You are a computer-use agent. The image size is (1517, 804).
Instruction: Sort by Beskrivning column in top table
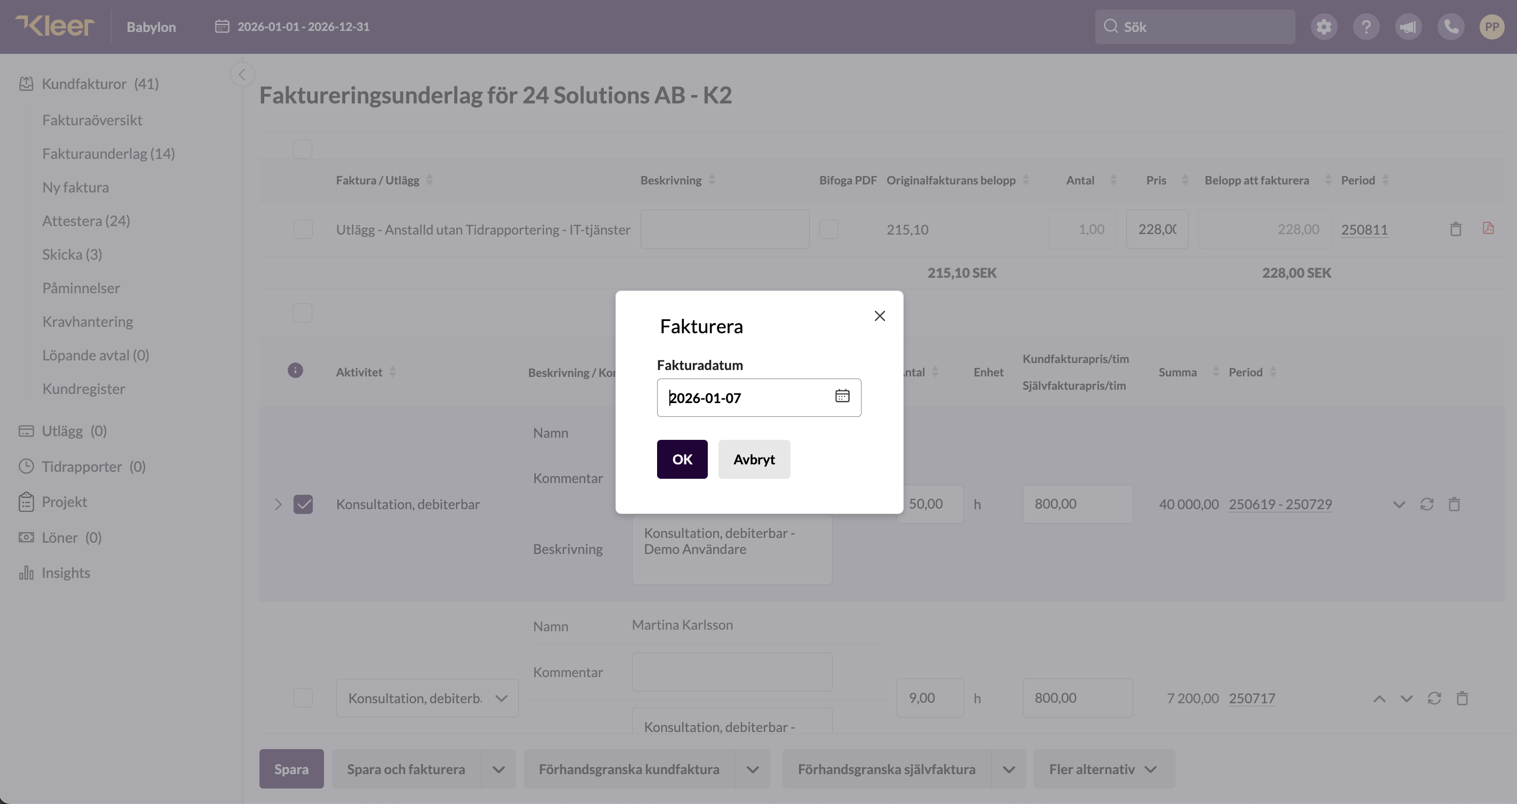click(x=712, y=180)
